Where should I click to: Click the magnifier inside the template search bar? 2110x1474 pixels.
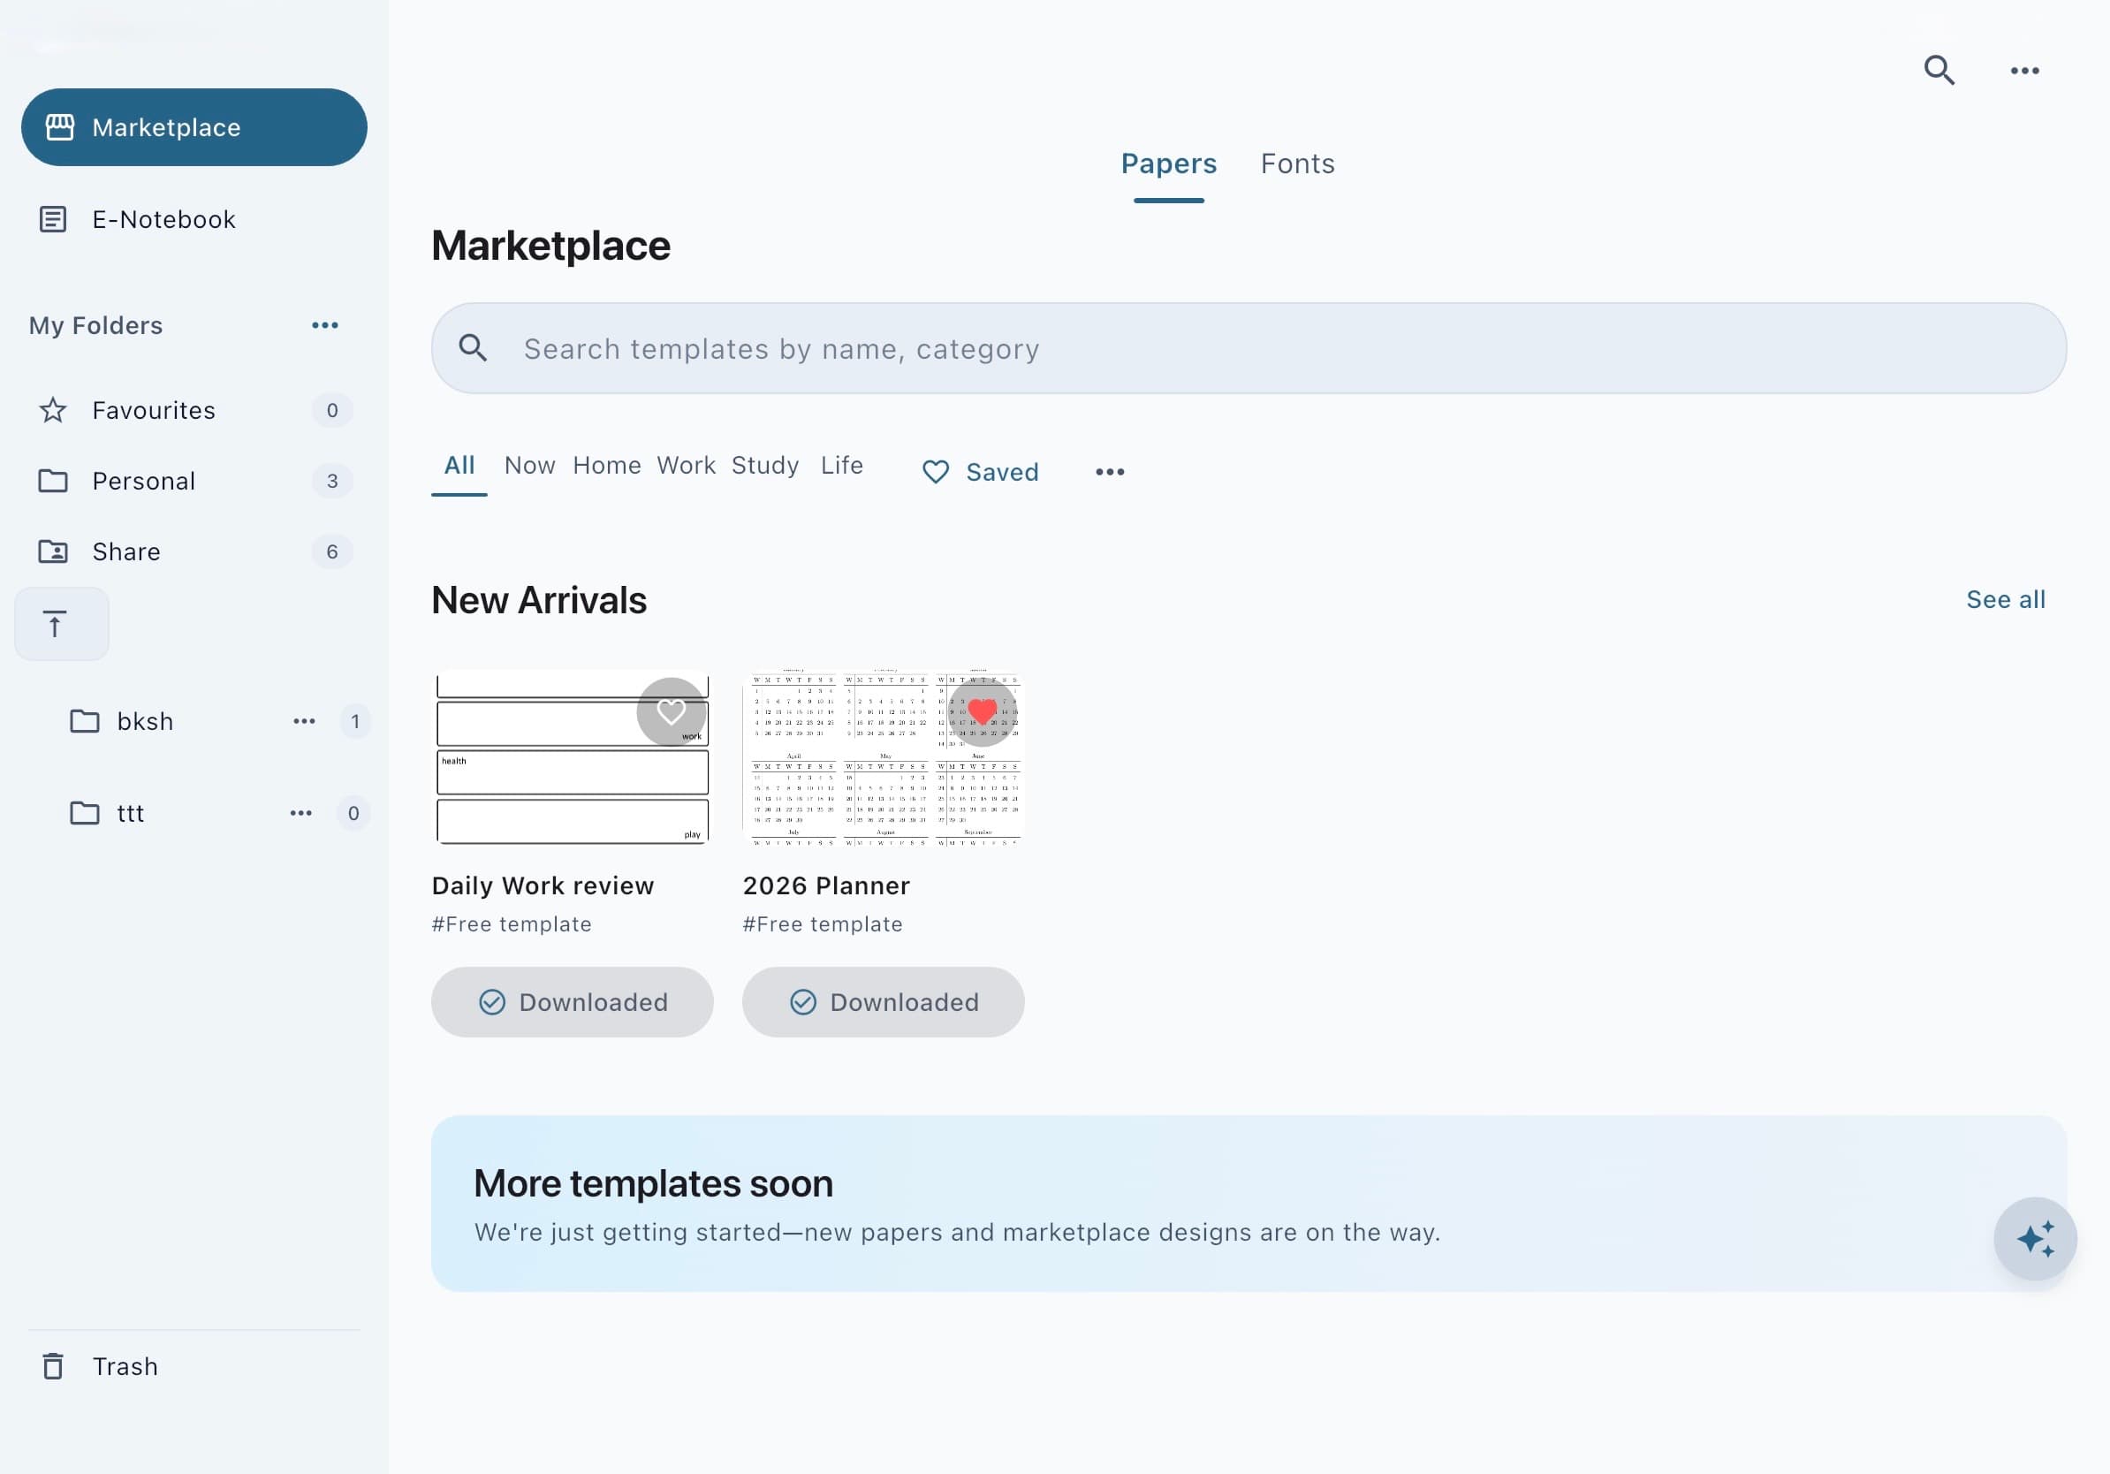[474, 348]
